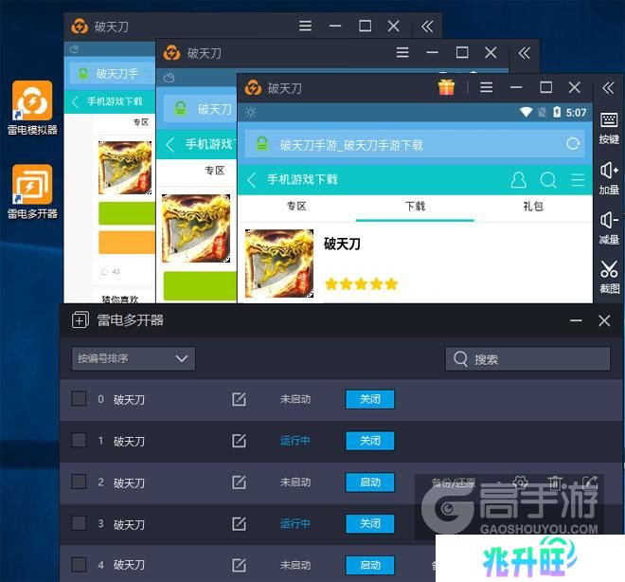625x582 pixels.
Task: Rename instance 3 with its edit icon
Action: tap(239, 523)
